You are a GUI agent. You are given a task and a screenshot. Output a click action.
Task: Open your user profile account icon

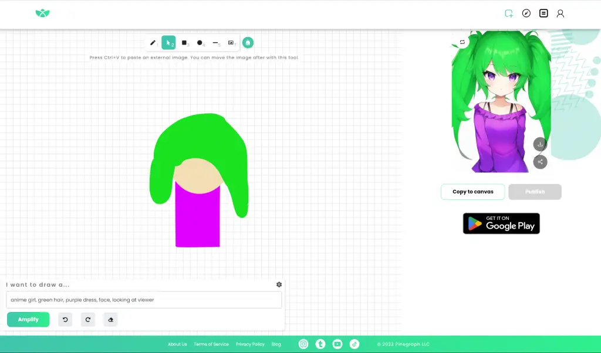[x=561, y=12]
